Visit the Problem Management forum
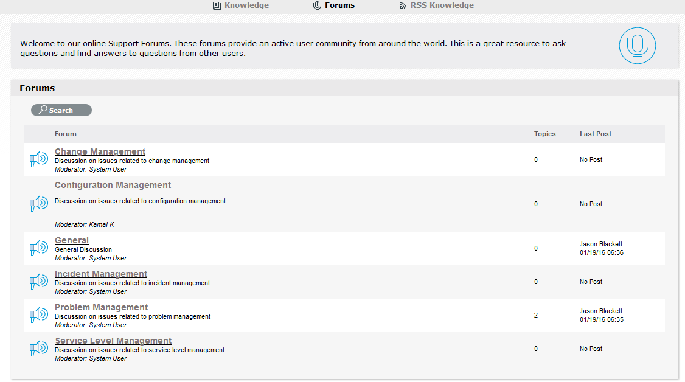This screenshot has width=685, height=382. (101, 307)
